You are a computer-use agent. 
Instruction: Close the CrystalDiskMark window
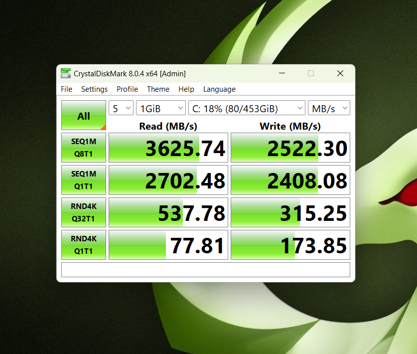(340, 73)
